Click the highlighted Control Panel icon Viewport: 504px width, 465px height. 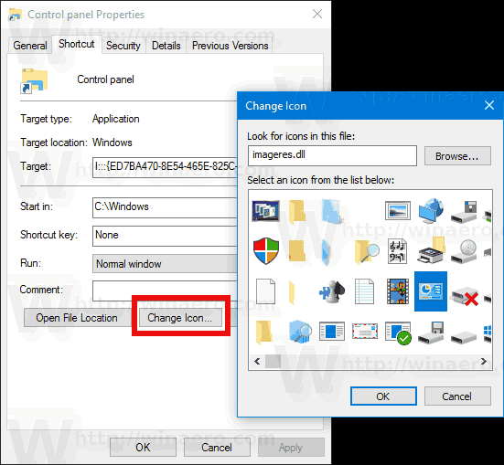click(431, 291)
